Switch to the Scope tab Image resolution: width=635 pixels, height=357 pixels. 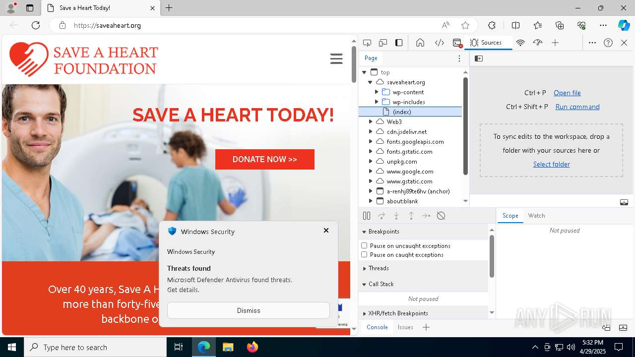pos(510,216)
